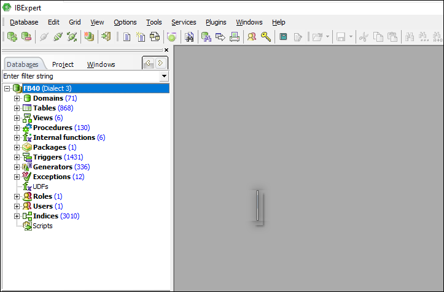Open the Services menu
444x292 pixels.
click(184, 22)
